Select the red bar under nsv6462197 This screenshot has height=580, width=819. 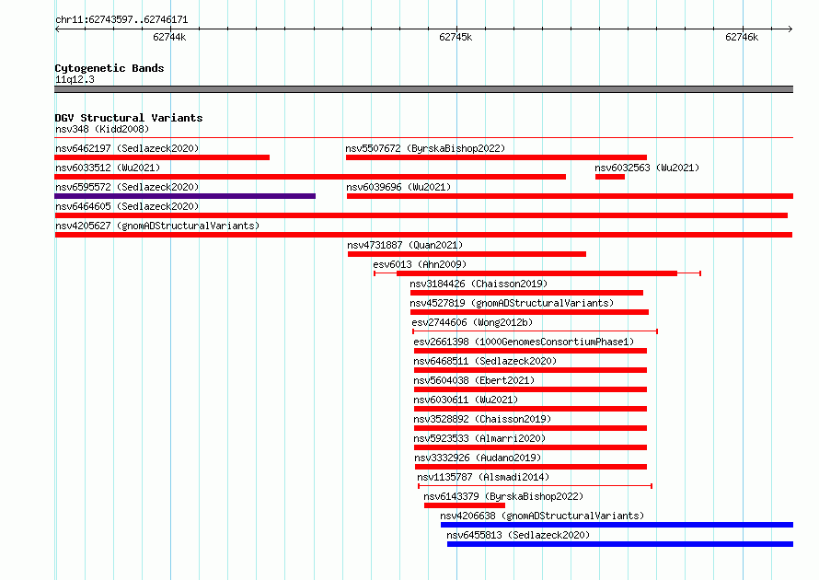(162, 157)
